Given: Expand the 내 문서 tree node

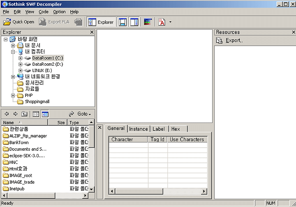Looking at the screenshot, I should 13,46.
